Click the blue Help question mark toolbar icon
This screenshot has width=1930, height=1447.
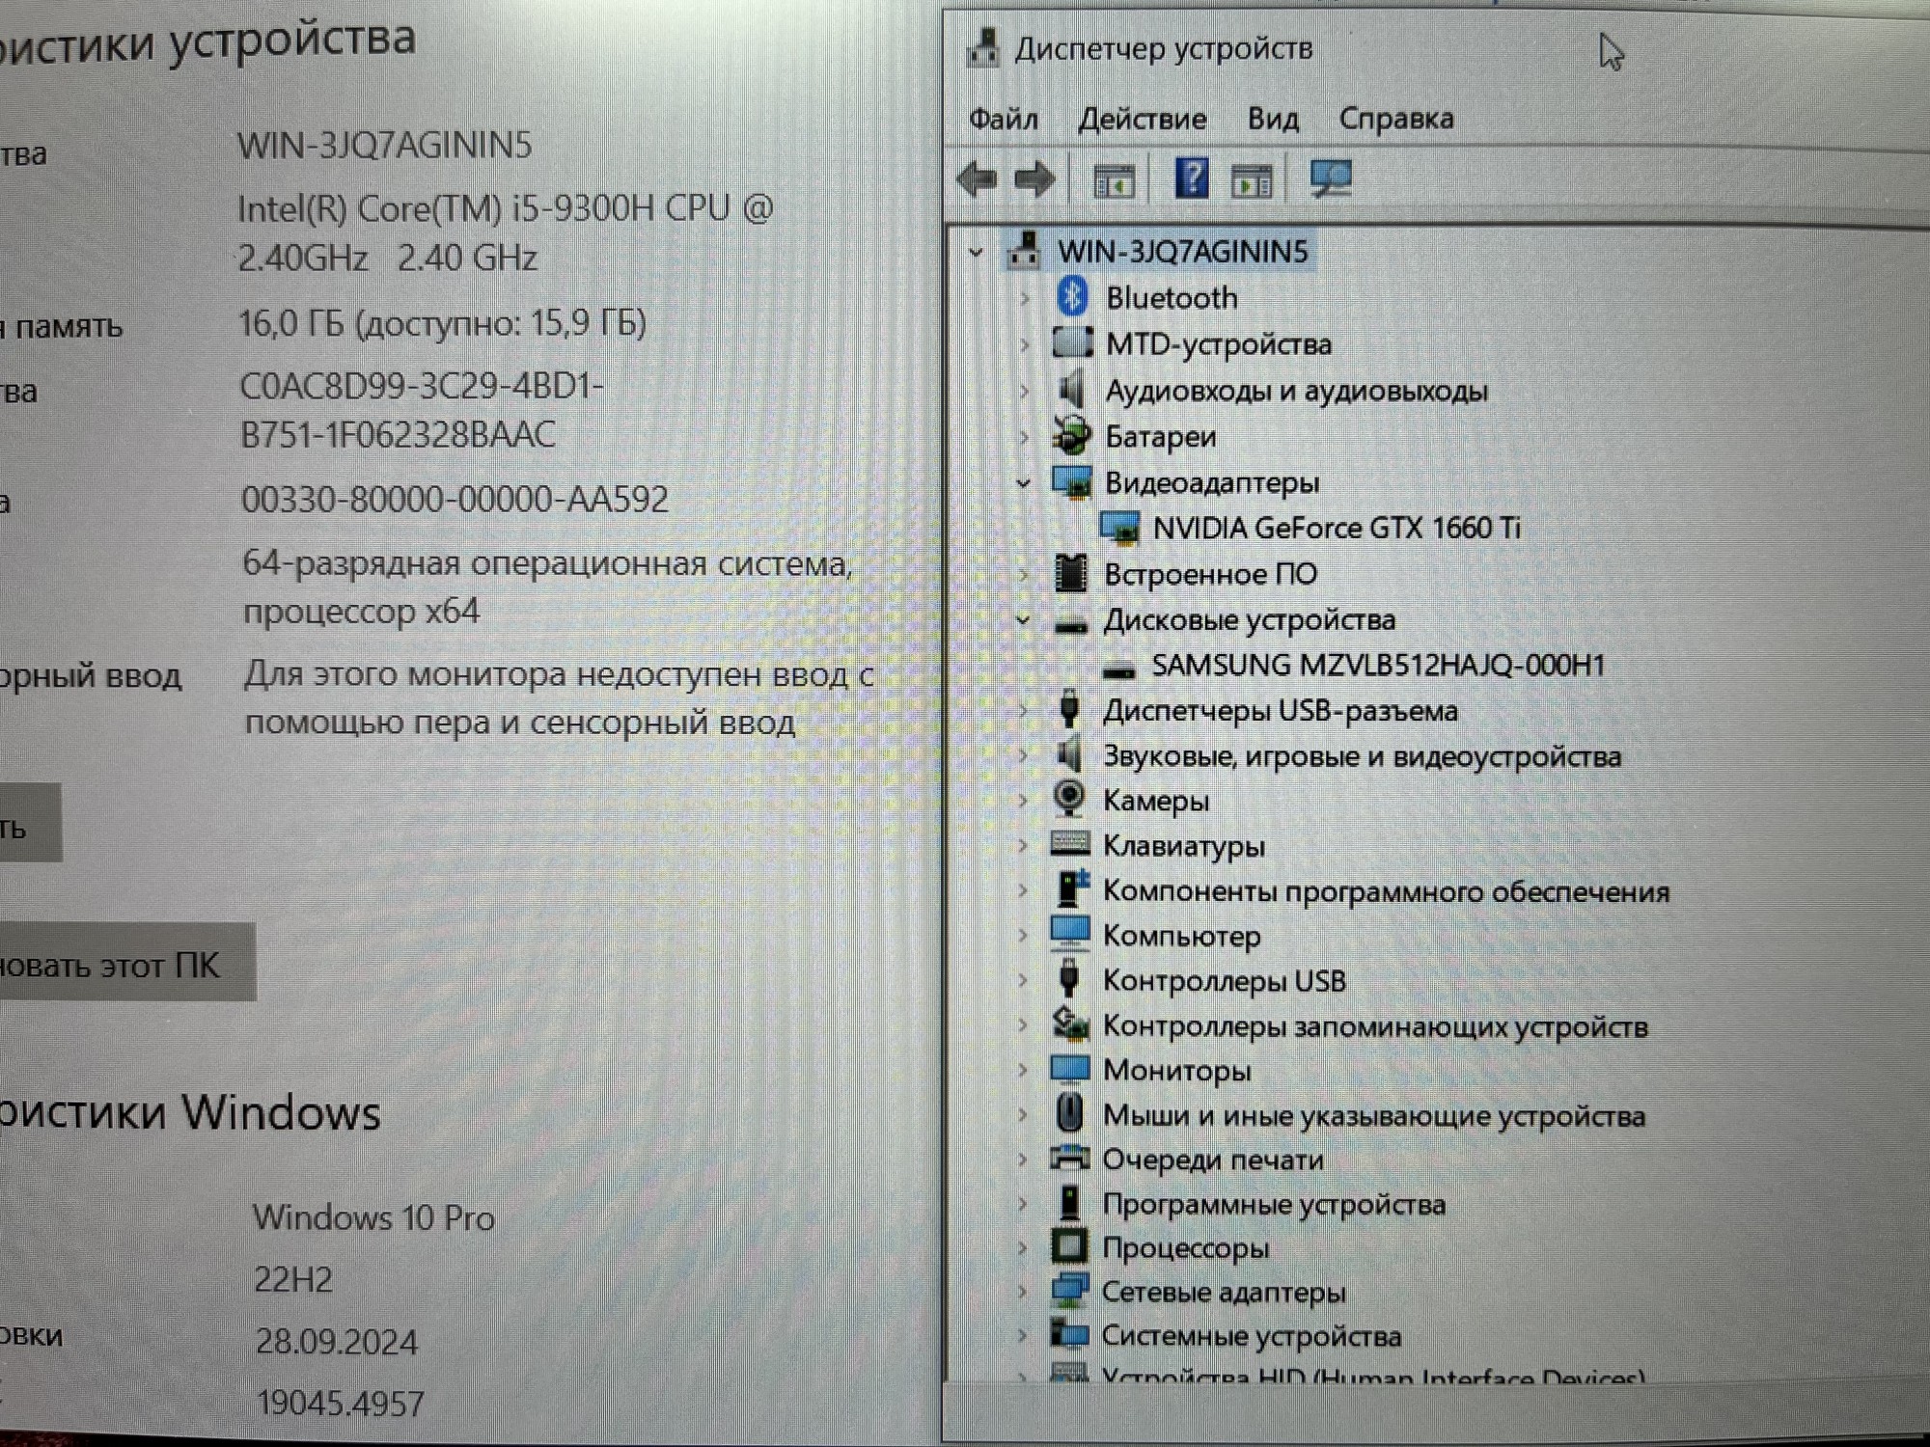1192,178
